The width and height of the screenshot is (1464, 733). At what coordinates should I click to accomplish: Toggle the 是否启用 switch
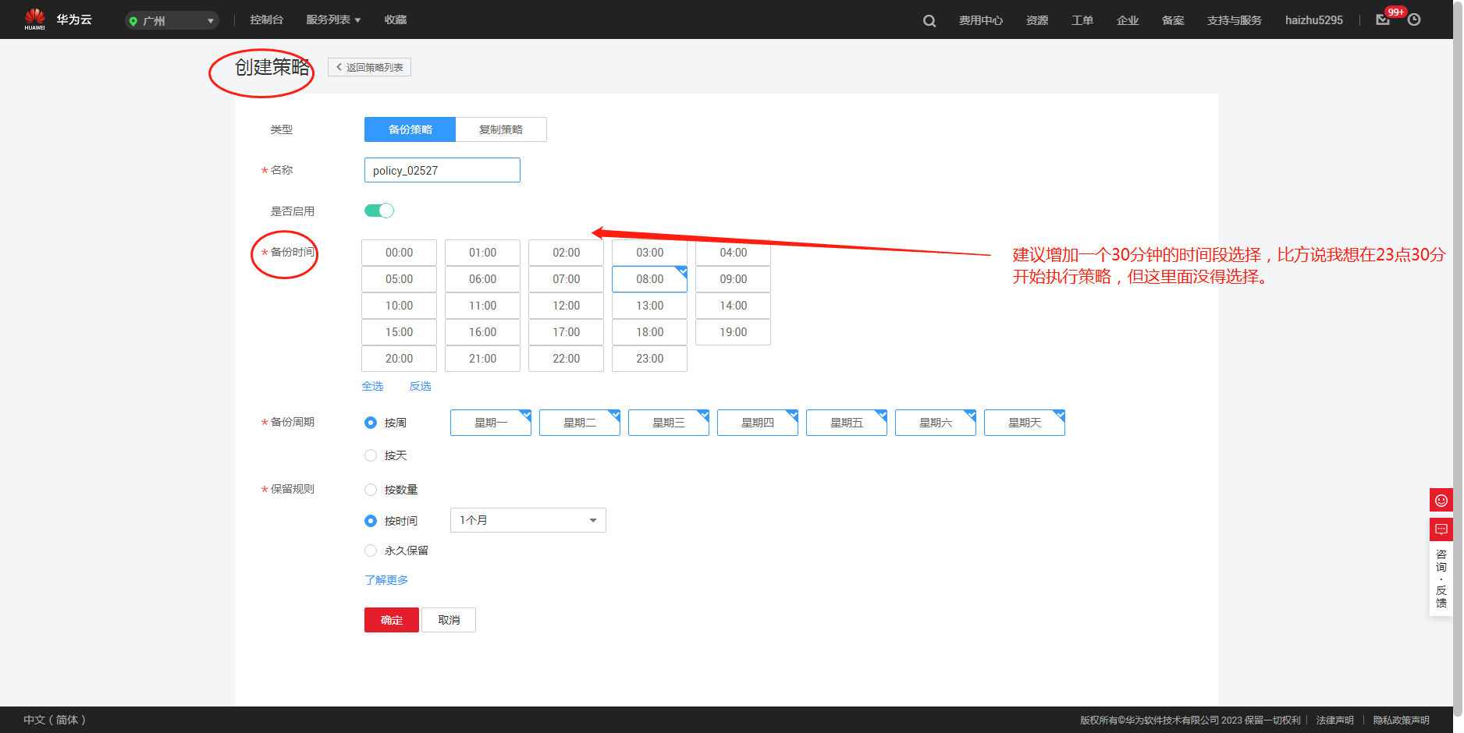click(379, 211)
